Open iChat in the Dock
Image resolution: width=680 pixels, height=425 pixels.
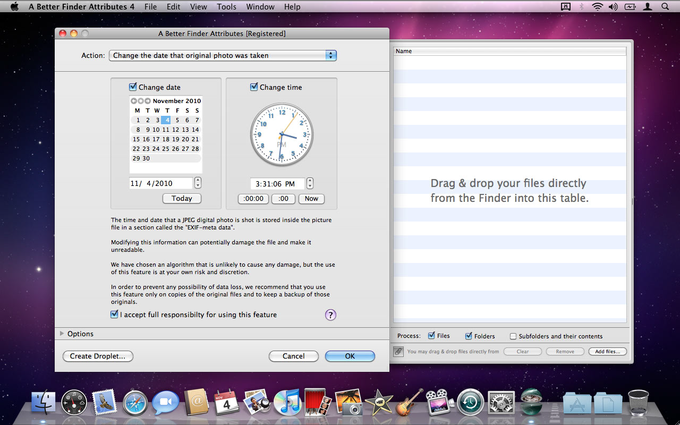coord(165,403)
